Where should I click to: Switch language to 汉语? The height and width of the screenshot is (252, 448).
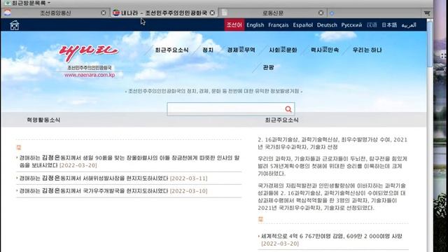[372, 25]
